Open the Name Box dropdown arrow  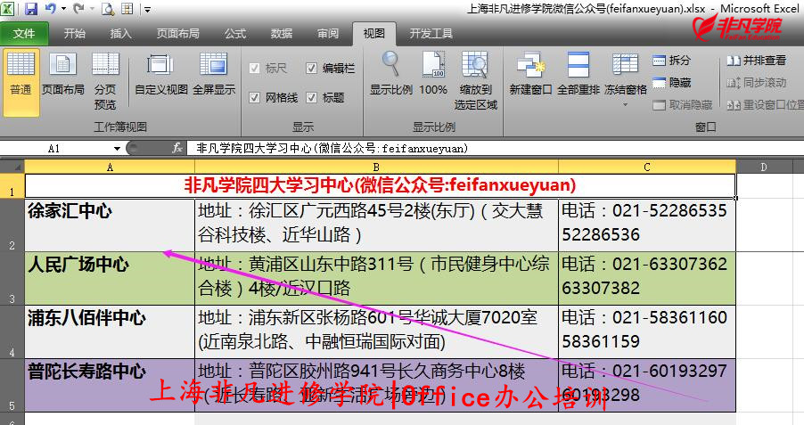click(117, 149)
